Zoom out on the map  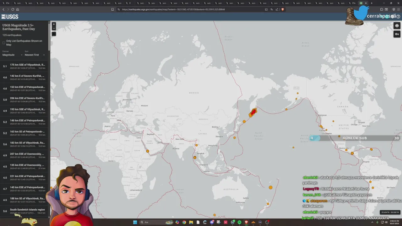[54, 28]
